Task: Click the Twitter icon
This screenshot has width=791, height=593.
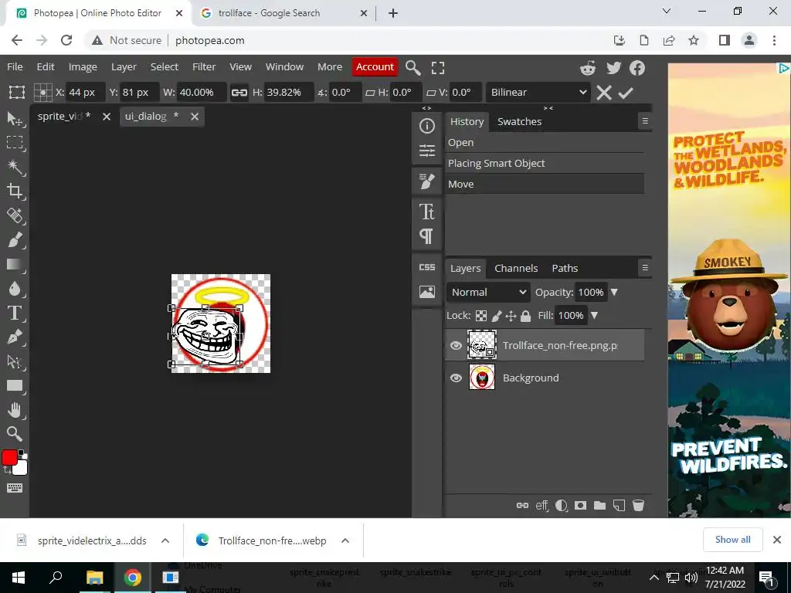Action: coord(613,68)
